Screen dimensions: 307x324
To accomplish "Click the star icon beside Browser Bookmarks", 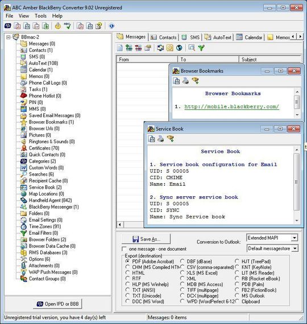I will point(24,122).
